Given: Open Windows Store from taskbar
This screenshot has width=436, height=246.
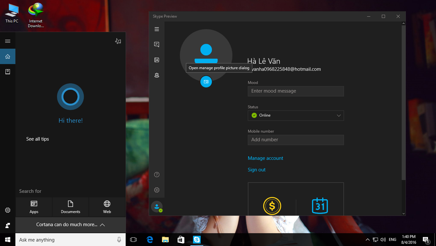Looking at the screenshot, I should click(x=181, y=240).
